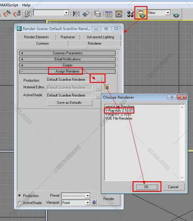The image size is (193, 221).
Task: Click the ActiveShade renderer name field
Action: pyautogui.click(x=69, y=95)
